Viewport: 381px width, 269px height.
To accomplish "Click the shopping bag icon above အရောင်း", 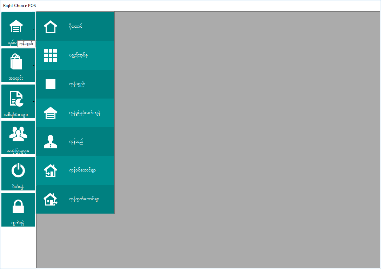I will 16,62.
